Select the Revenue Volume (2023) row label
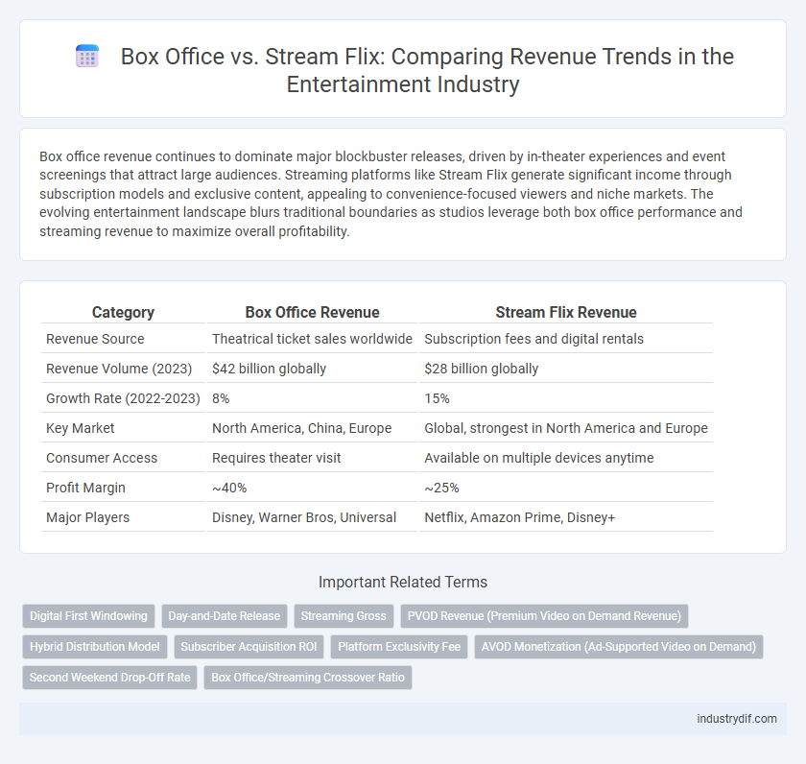The image size is (806, 764). [119, 369]
